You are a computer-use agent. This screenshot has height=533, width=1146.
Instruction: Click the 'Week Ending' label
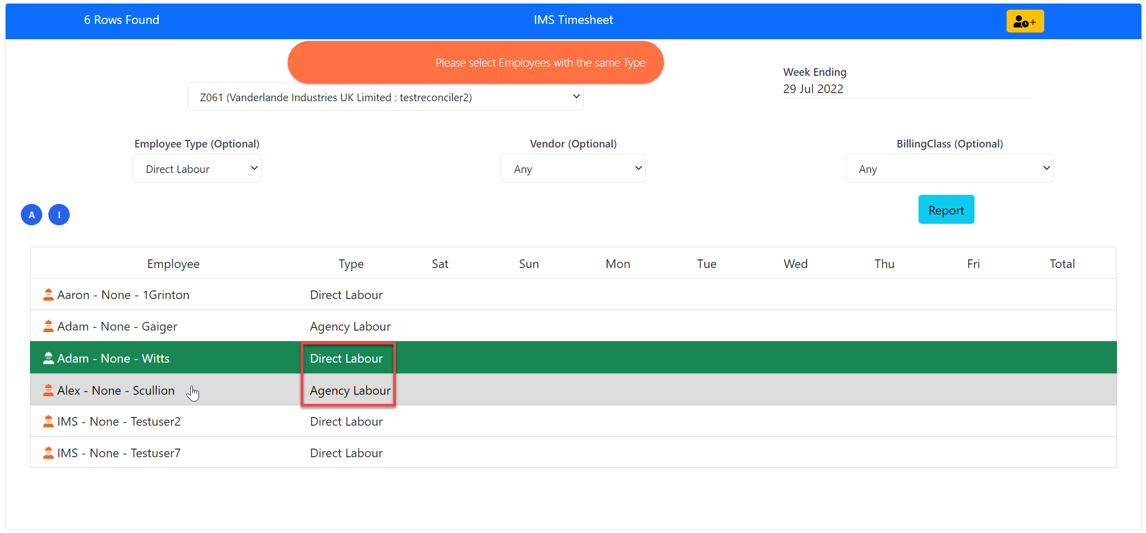click(815, 72)
